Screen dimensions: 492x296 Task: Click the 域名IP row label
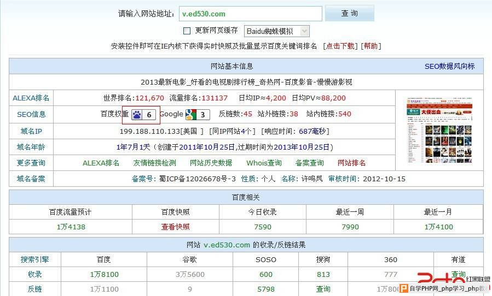click(31, 131)
